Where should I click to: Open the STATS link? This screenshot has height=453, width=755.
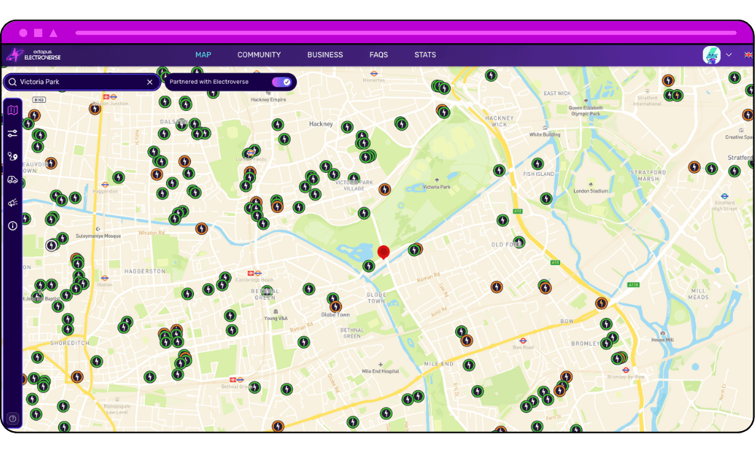pos(425,55)
